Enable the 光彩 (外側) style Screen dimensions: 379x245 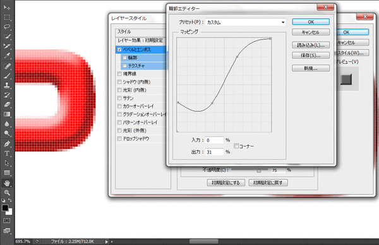[119, 131]
